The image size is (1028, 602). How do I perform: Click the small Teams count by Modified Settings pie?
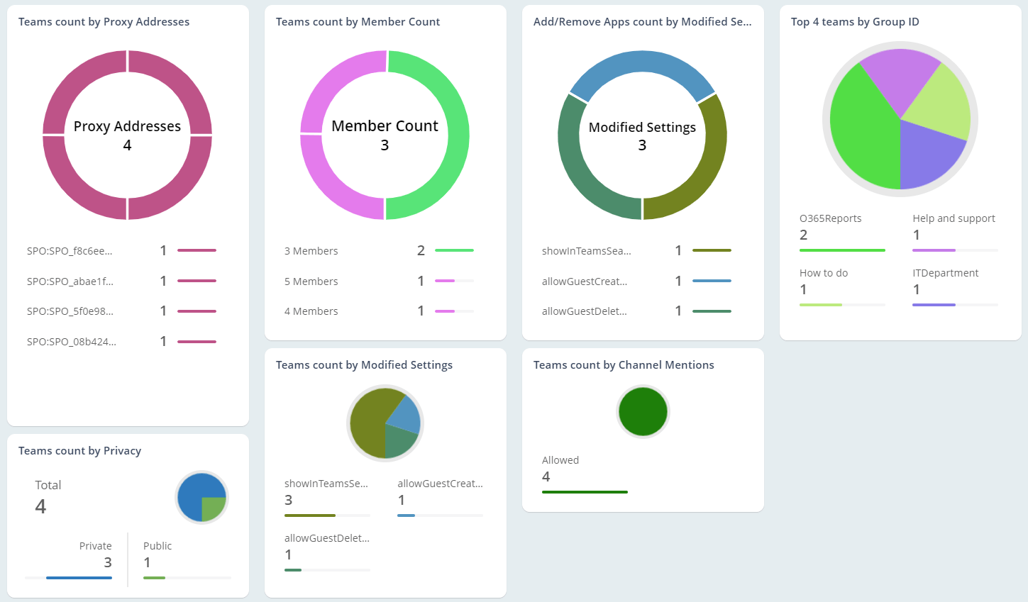click(385, 423)
